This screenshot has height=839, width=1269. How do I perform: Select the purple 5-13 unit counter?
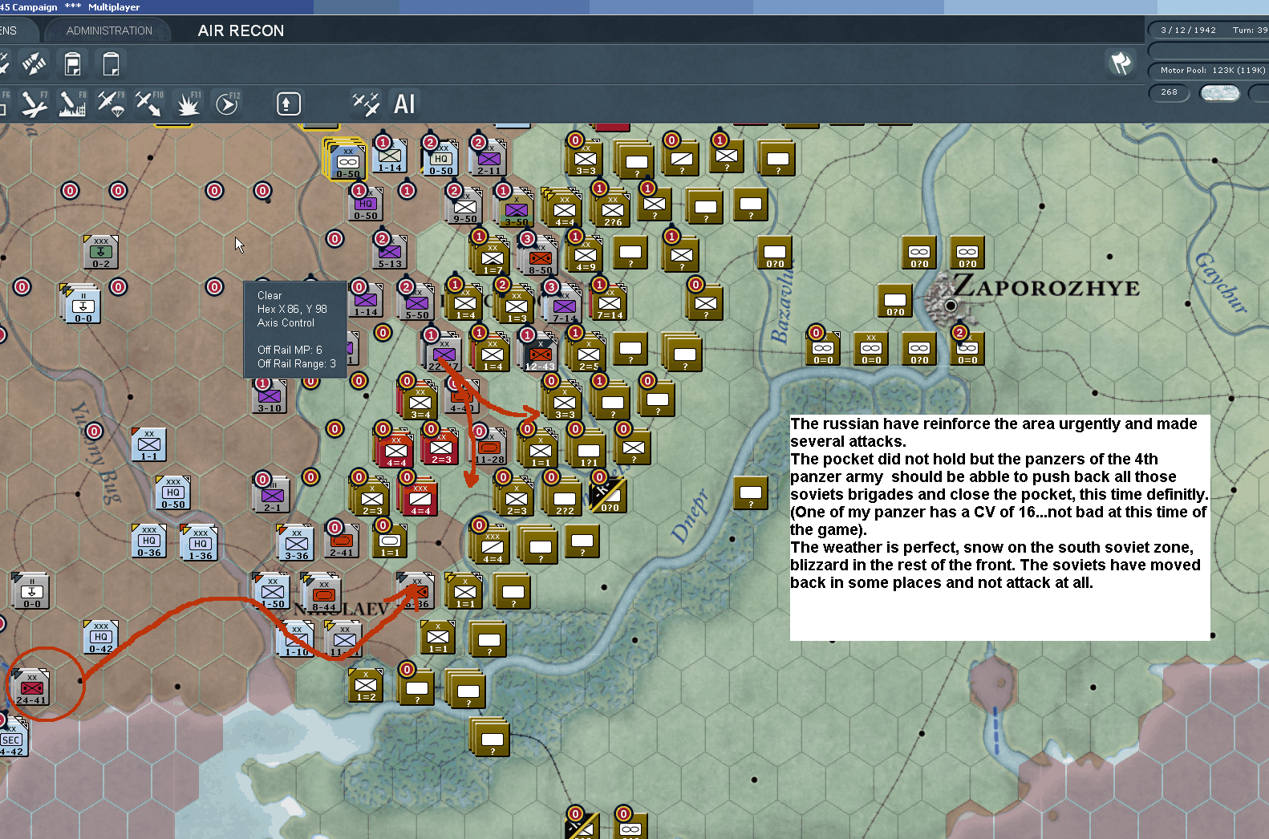[x=390, y=252]
